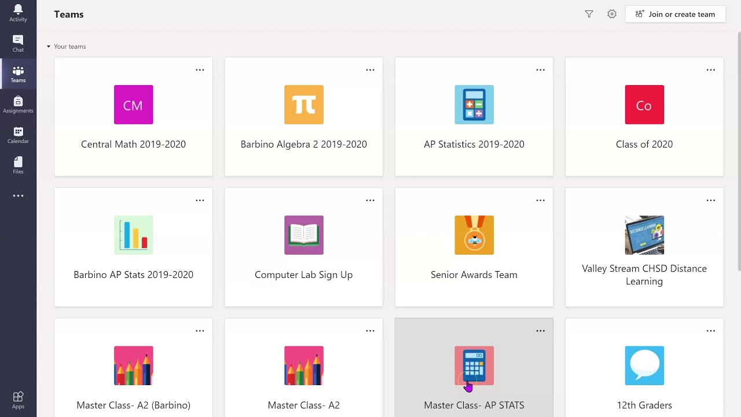Open more options for Master Class- A2 card
This screenshot has width=741, height=417.
pos(370,331)
